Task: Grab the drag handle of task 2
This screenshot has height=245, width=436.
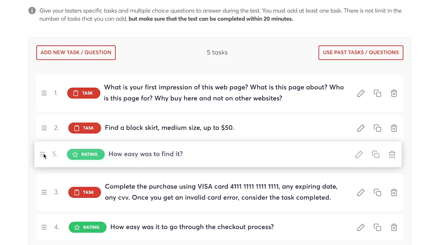Action: (x=44, y=128)
